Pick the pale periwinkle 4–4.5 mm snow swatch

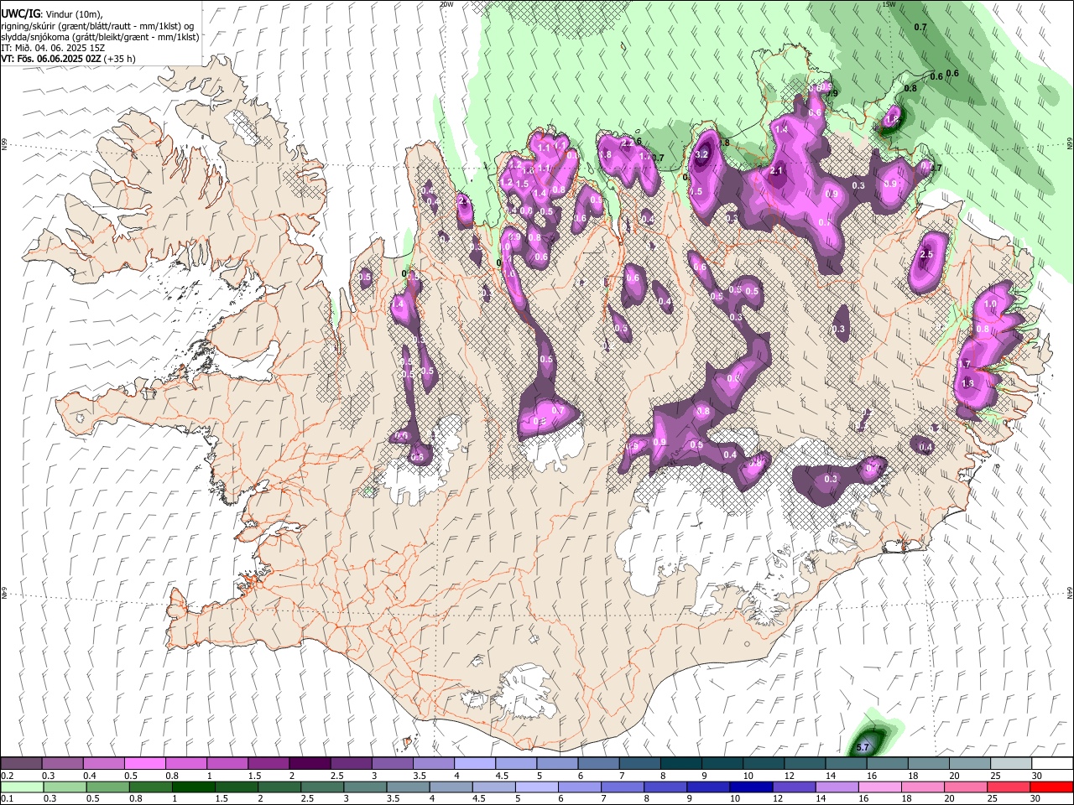click(x=475, y=764)
